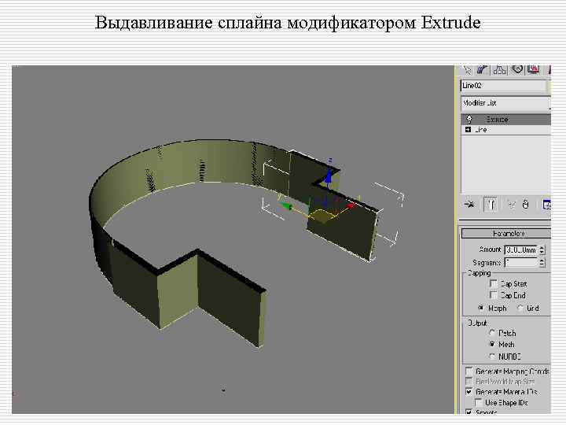This screenshot has height=425, width=566.
Task: Select NURBS output radio button
Action: pos(492,357)
